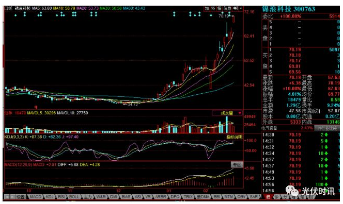Switch to the MACD indicator tab
The height and width of the screenshot is (204, 343).
click(x=36, y=197)
